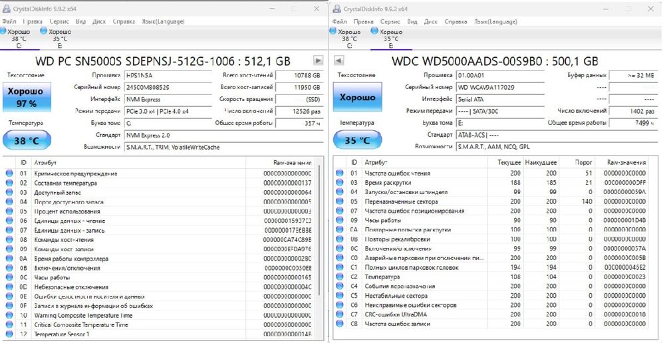Screen dimensions: 665x343
Task: Click Атрибут column header in left window
Action: tap(138, 162)
